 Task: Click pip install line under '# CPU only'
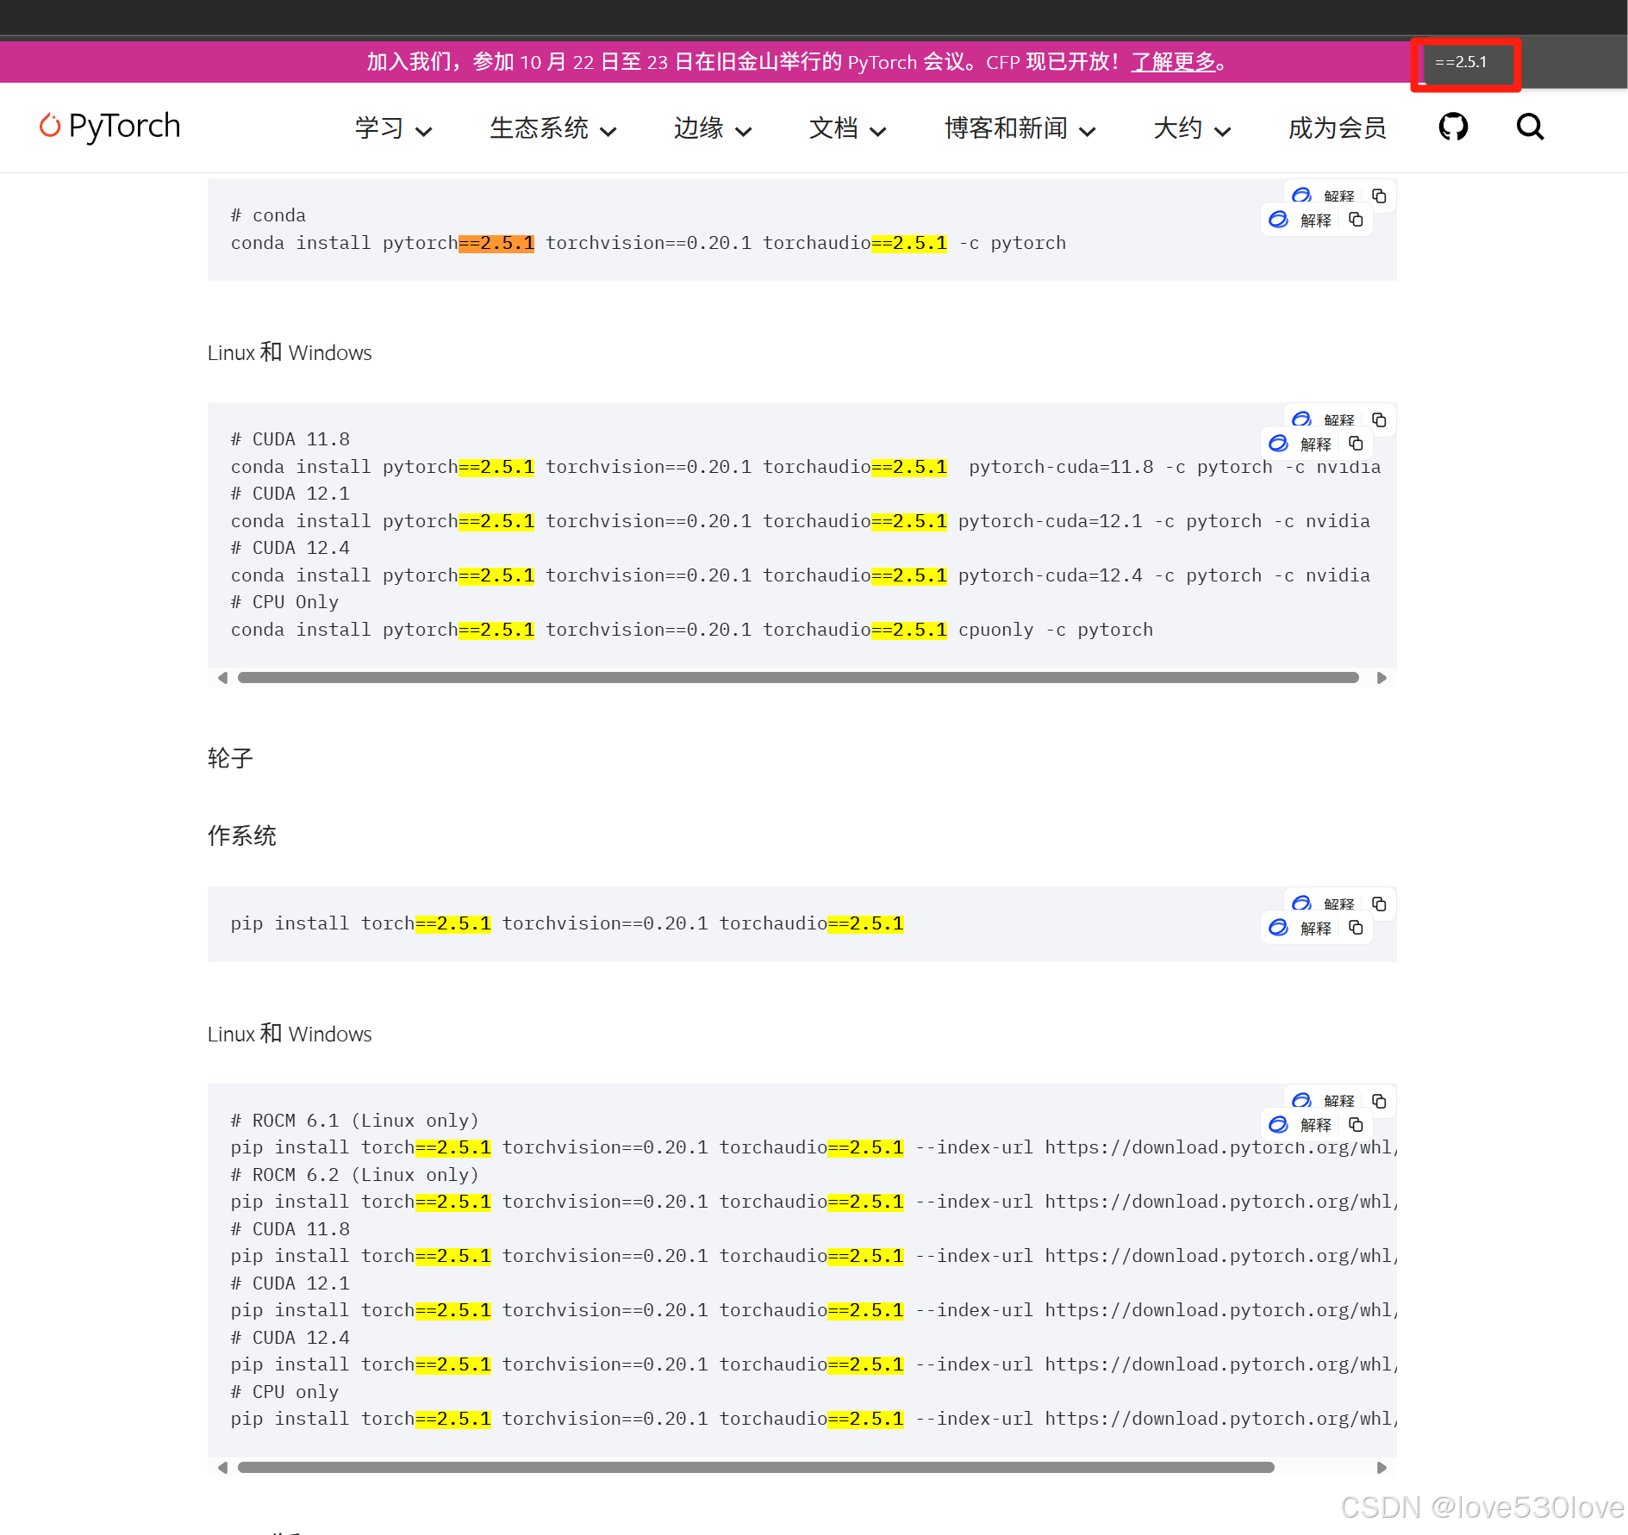[813, 1420]
